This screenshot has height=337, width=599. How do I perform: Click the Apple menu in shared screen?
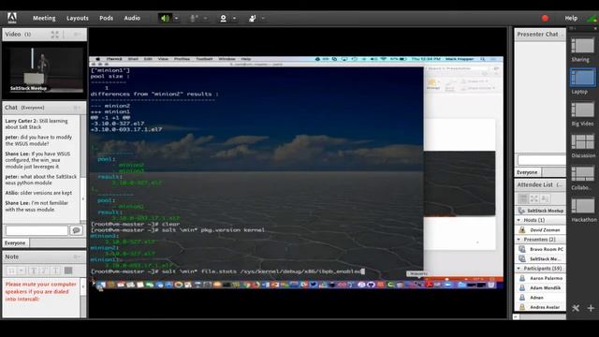97,59
